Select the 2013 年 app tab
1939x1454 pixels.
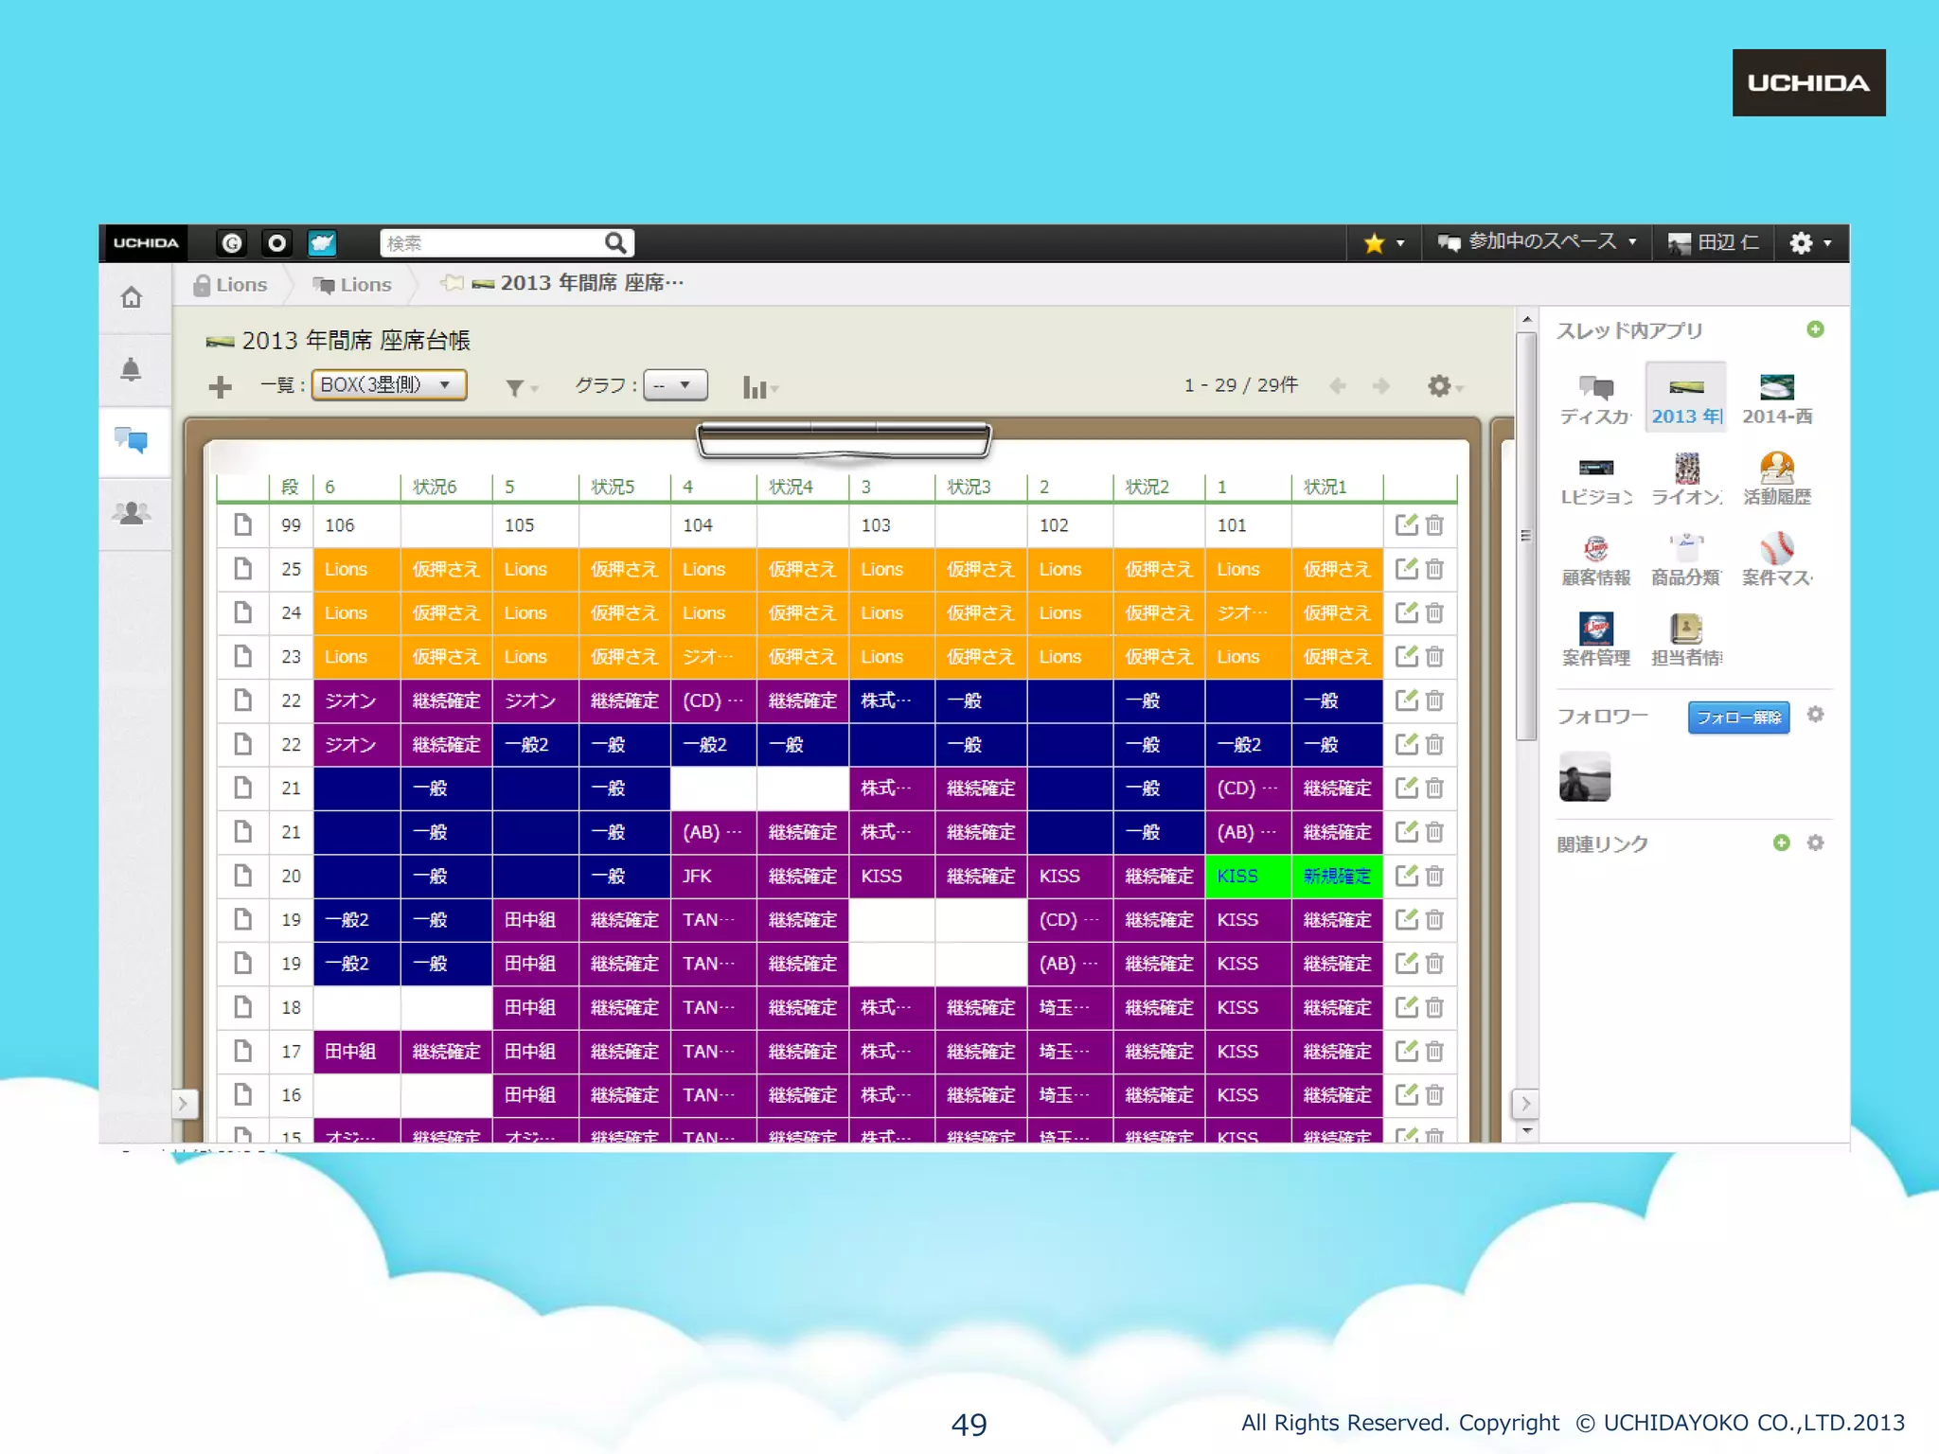pos(1686,399)
